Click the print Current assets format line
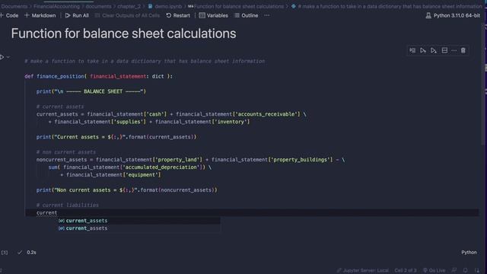The image size is (487, 274). click(116, 137)
